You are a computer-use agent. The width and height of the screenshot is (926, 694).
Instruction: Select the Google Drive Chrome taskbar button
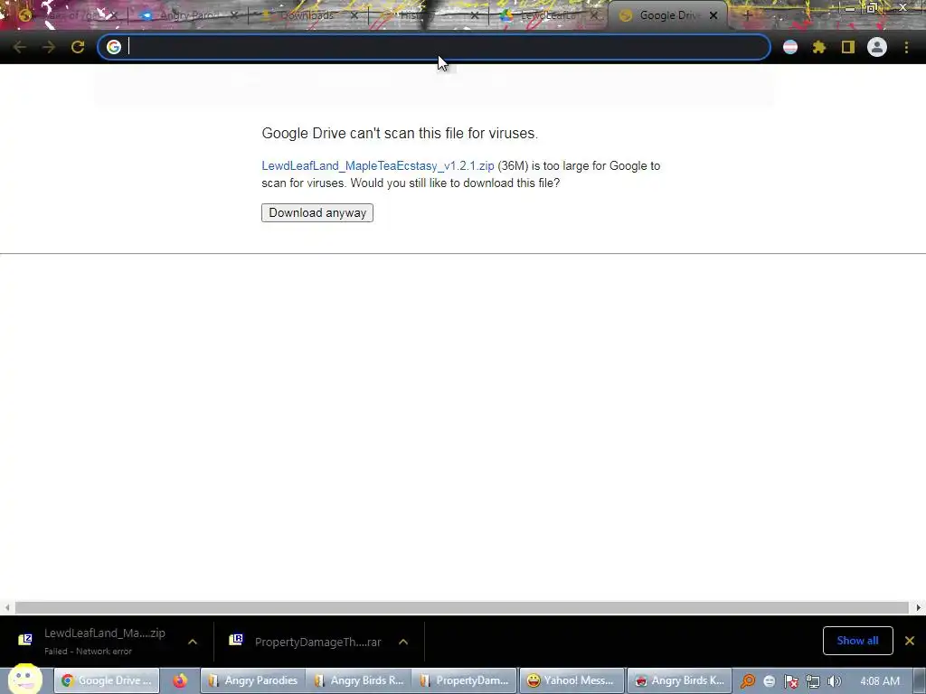(107, 681)
